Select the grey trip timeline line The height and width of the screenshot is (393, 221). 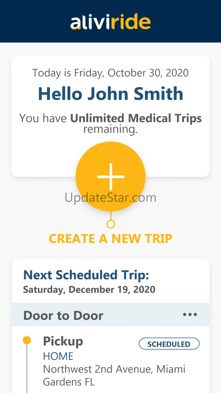point(27,368)
